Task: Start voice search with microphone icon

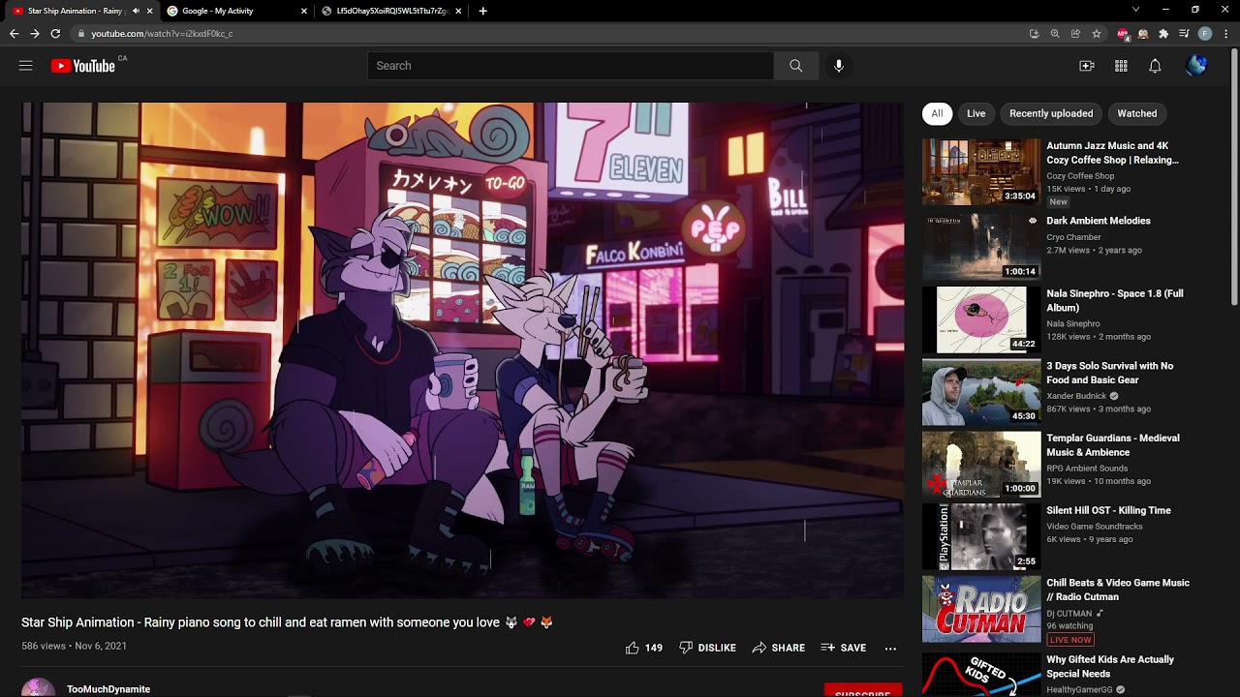Action: pos(839,66)
